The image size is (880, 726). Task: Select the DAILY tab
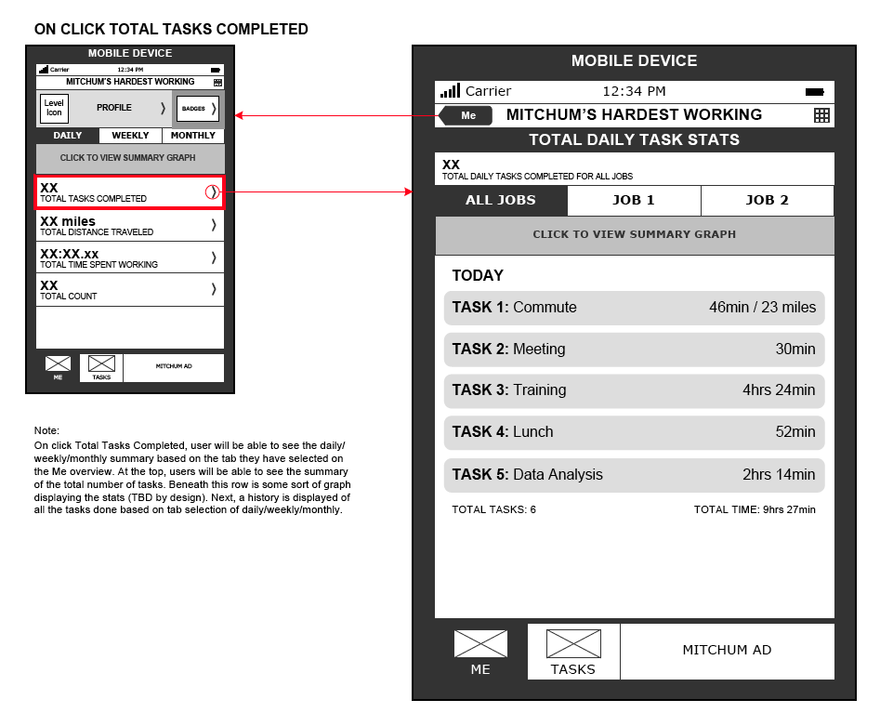[x=67, y=136]
